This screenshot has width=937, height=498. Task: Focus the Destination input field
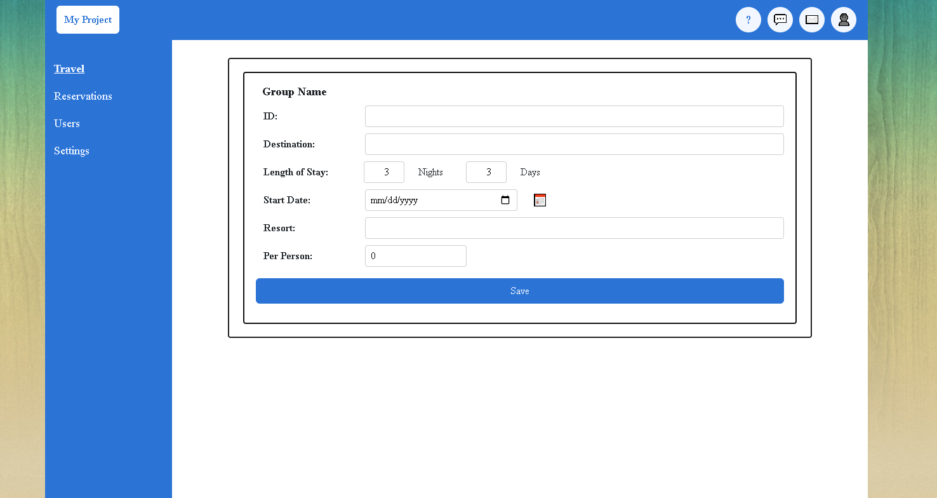575,144
